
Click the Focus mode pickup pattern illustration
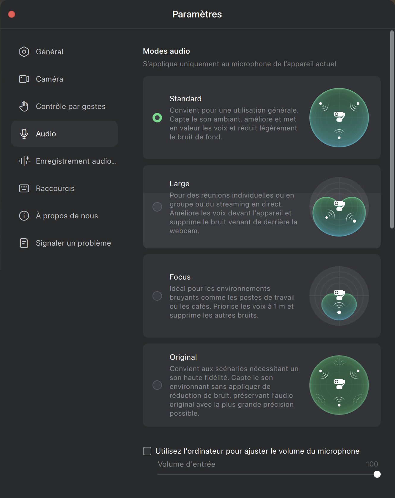click(339, 296)
